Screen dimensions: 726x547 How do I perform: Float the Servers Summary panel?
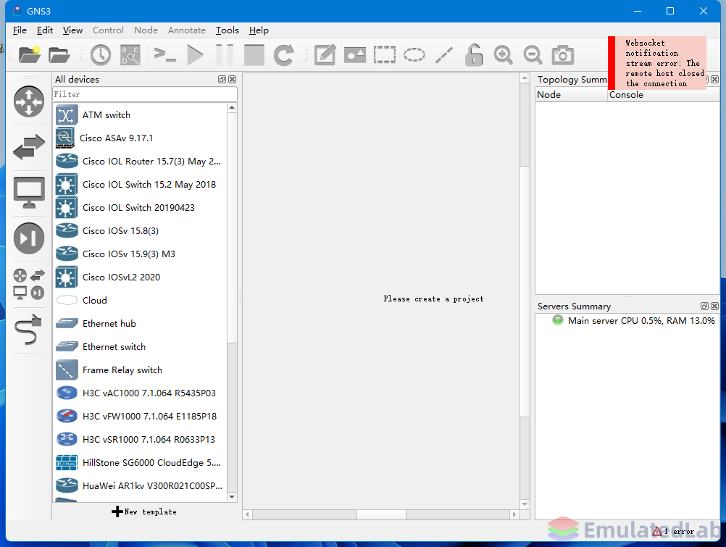(x=704, y=306)
